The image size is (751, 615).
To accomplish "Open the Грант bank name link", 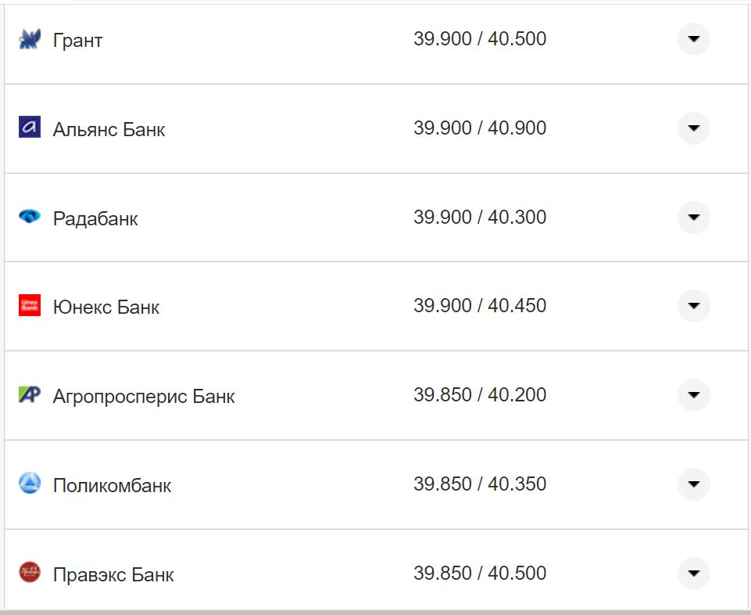I will click(77, 40).
